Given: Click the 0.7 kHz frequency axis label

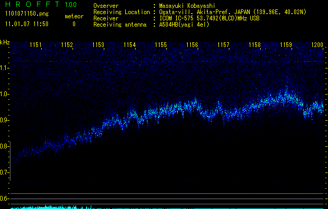Looking at the screenshot, I should coord(5,172).
